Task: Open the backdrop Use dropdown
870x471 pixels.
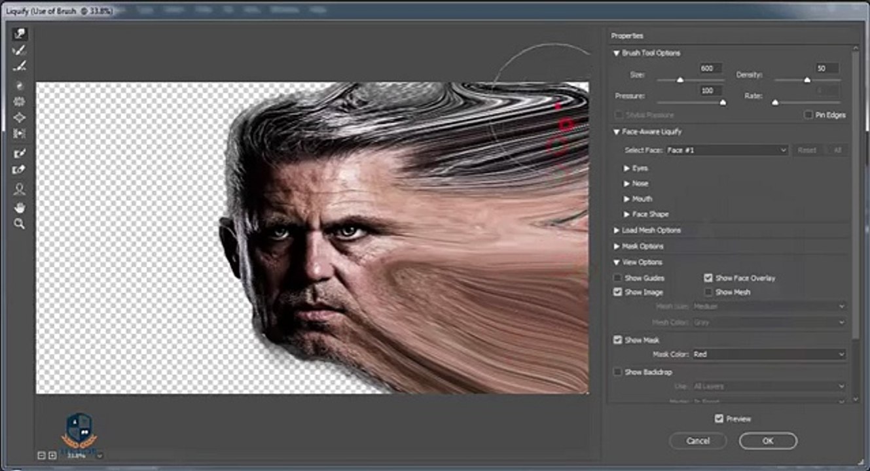Action: tap(769, 387)
